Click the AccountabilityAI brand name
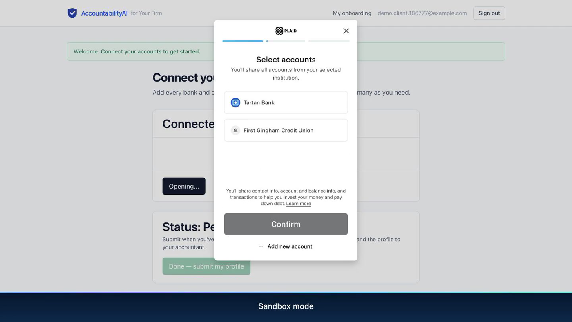 [104, 13]
